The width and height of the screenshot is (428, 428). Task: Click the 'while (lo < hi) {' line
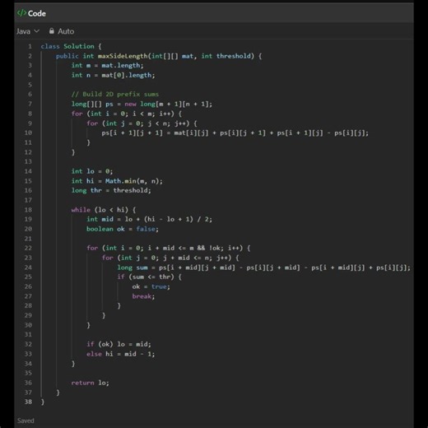pyautogui.click(x=104, y=210)
